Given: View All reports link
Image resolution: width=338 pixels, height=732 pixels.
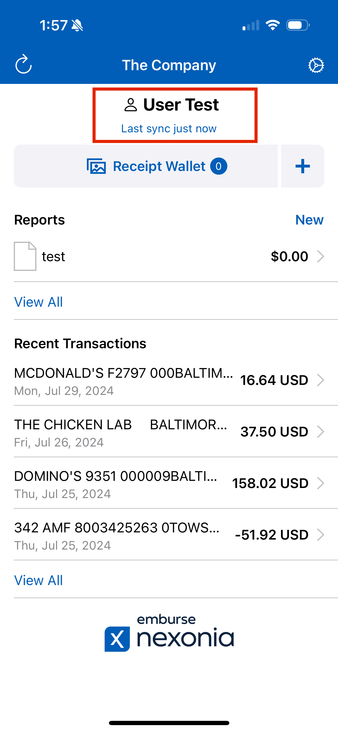Looking at the screenshot, I should [38, 302].
